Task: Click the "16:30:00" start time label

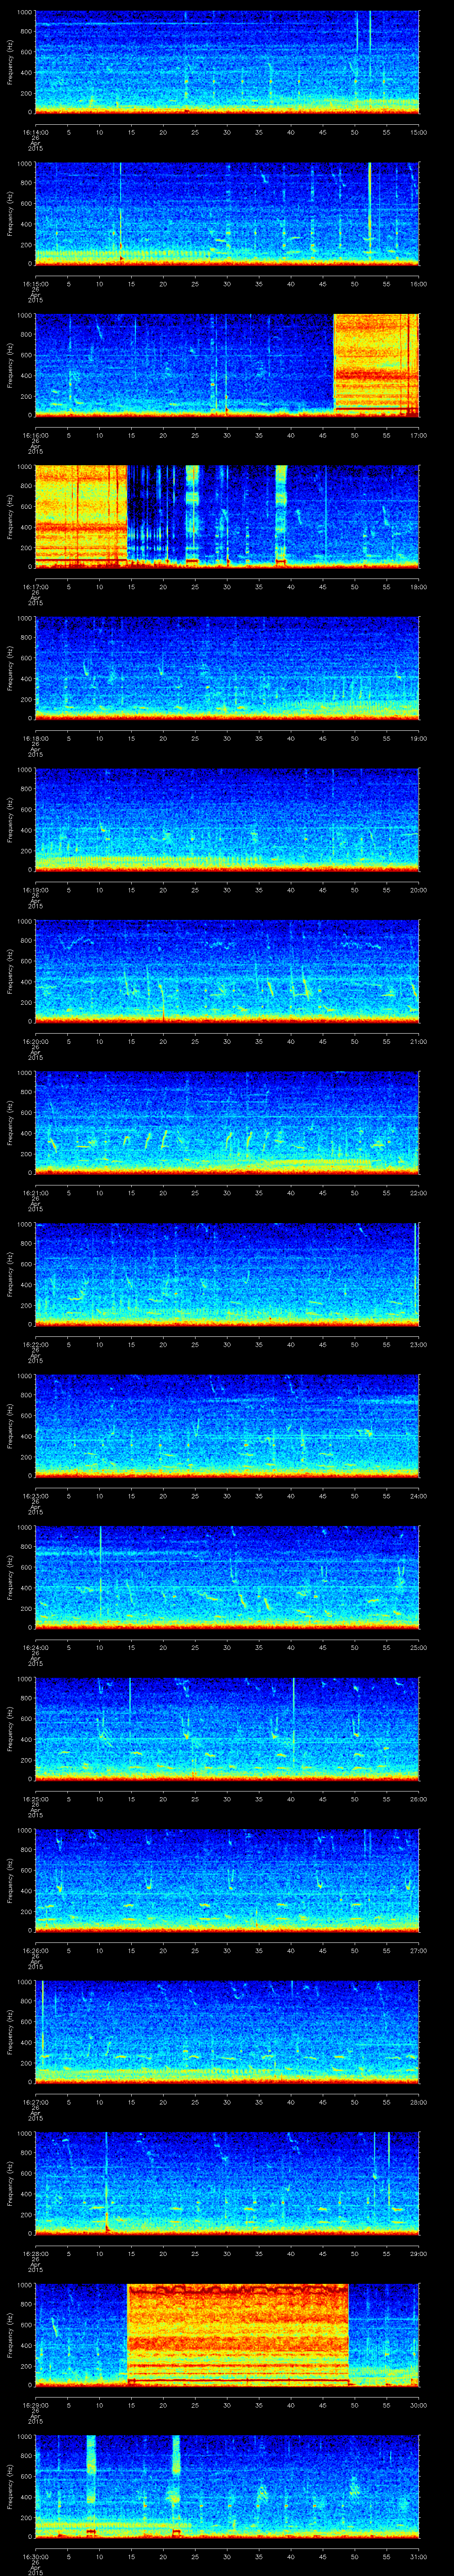Action: pyautogui.click(x=35, y=2557)
